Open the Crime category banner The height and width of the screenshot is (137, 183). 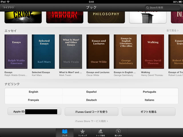click(23, 17)
